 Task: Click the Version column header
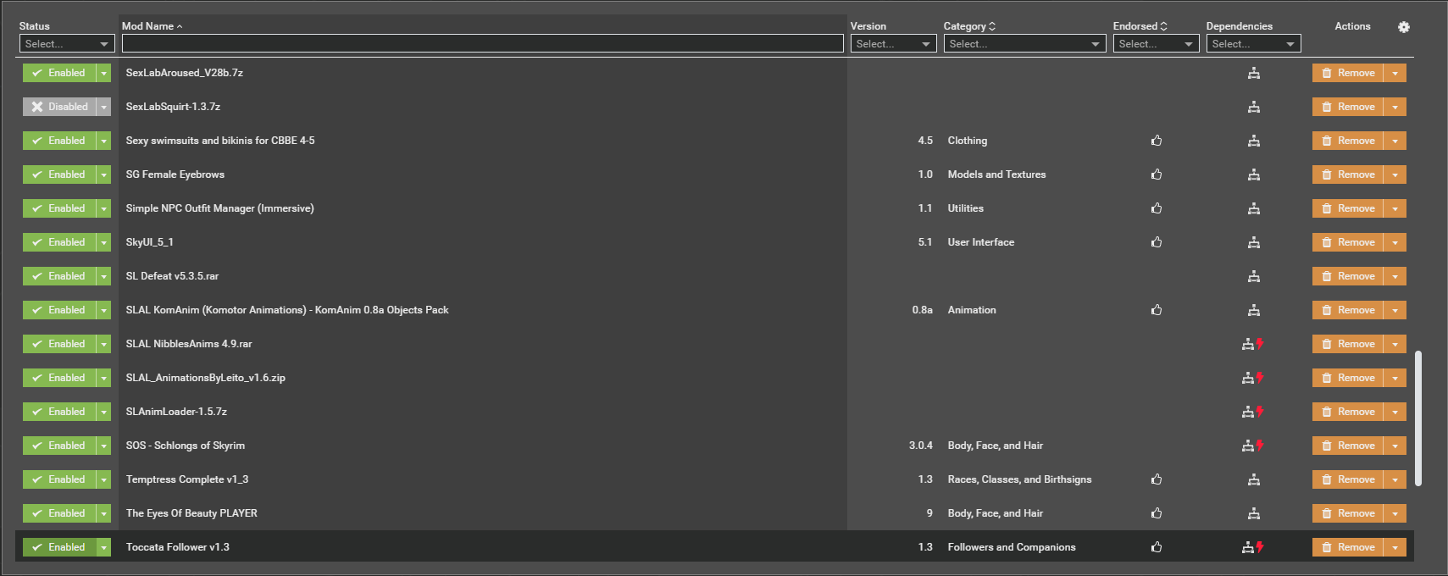pos(868,26)
